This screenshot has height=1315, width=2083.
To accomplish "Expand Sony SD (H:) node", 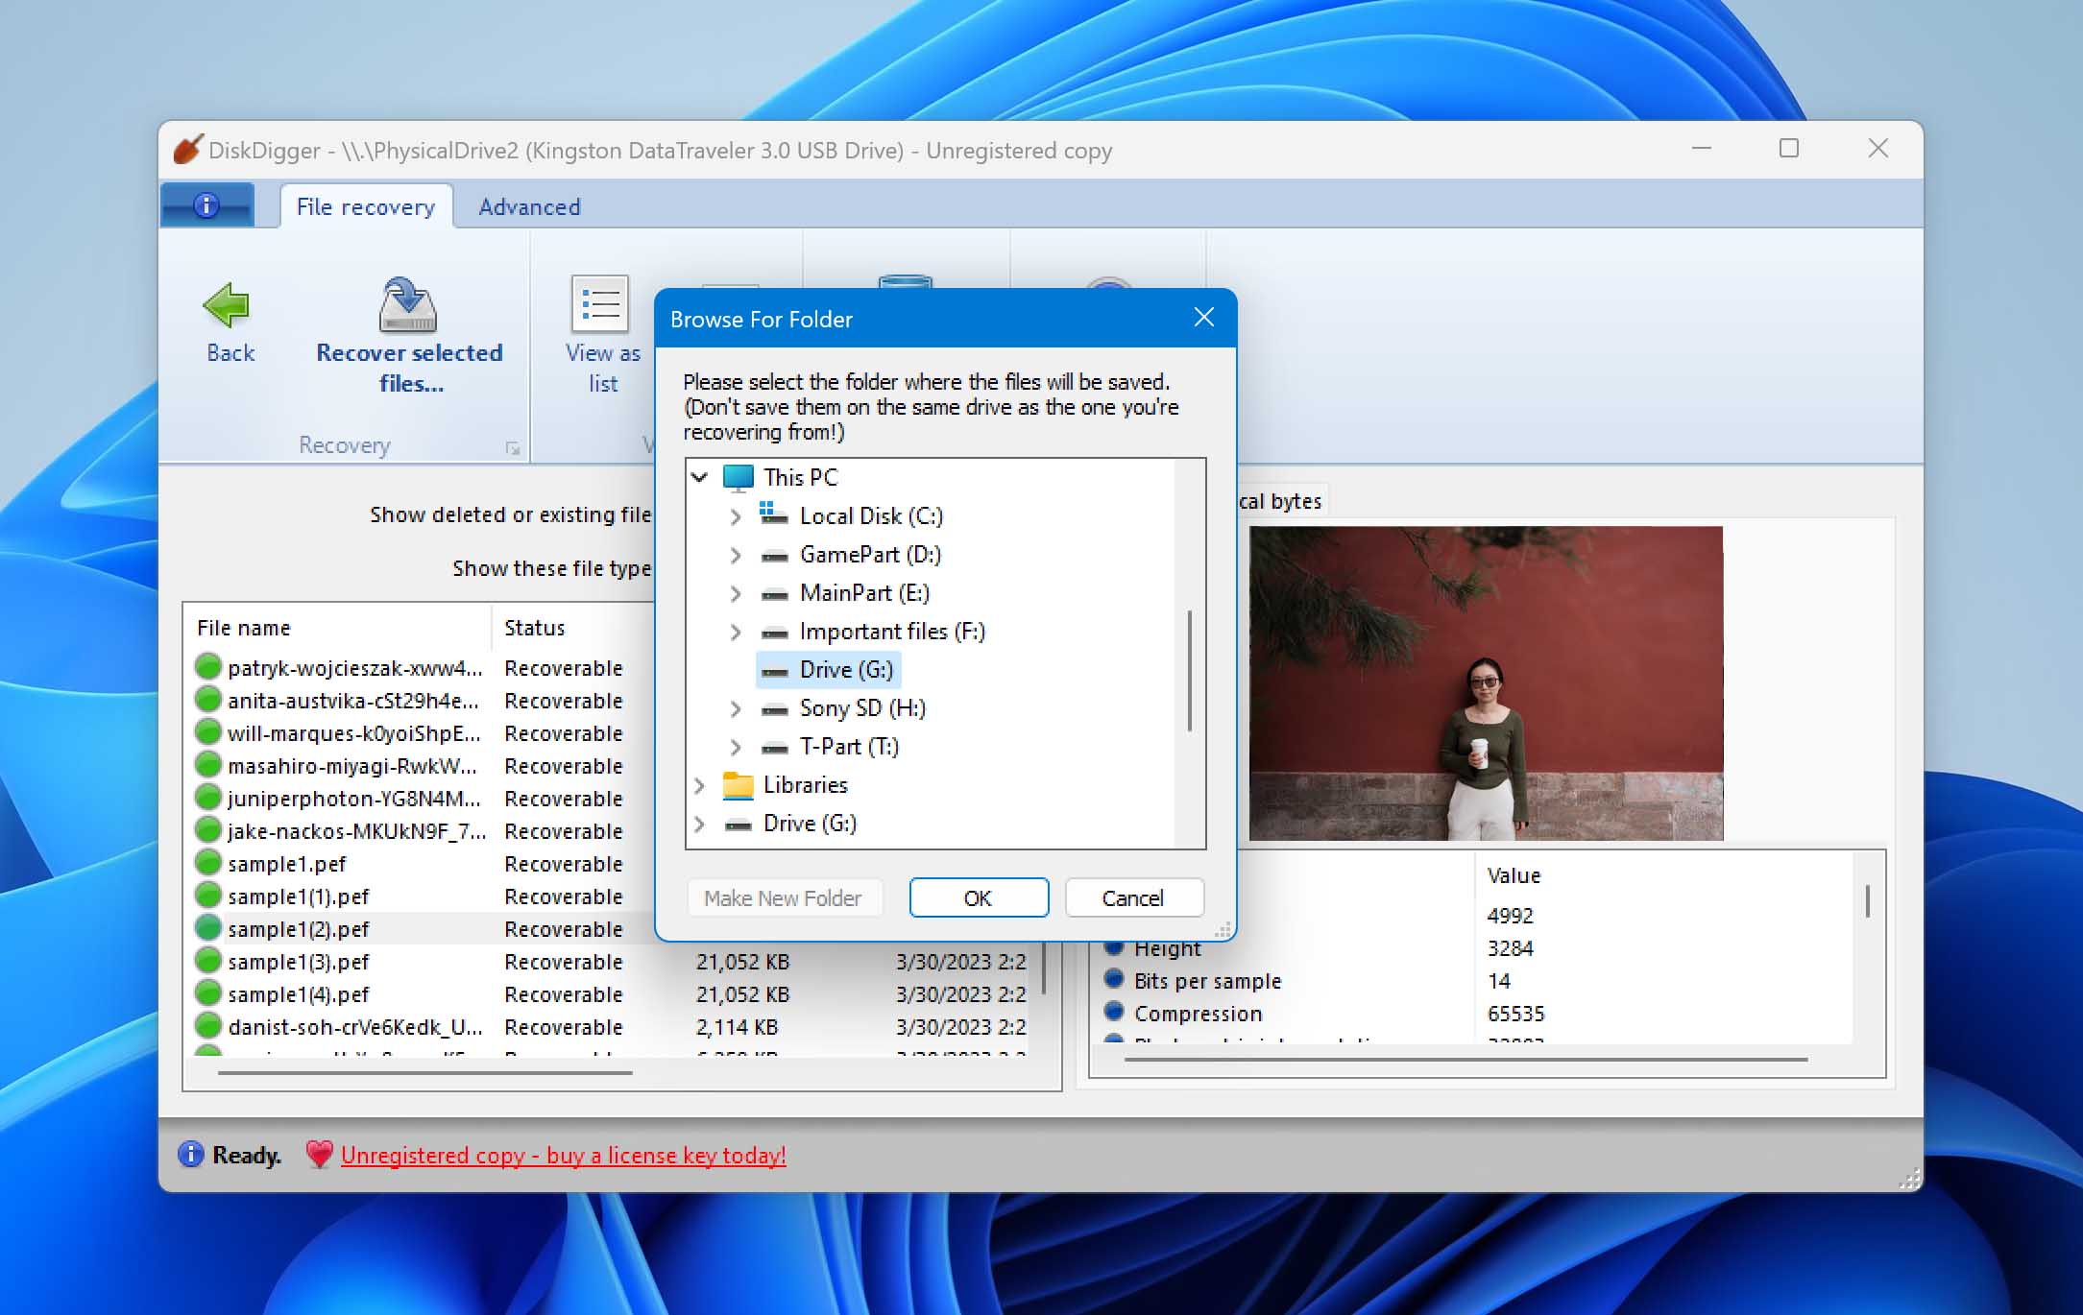I will pos(736,708).
